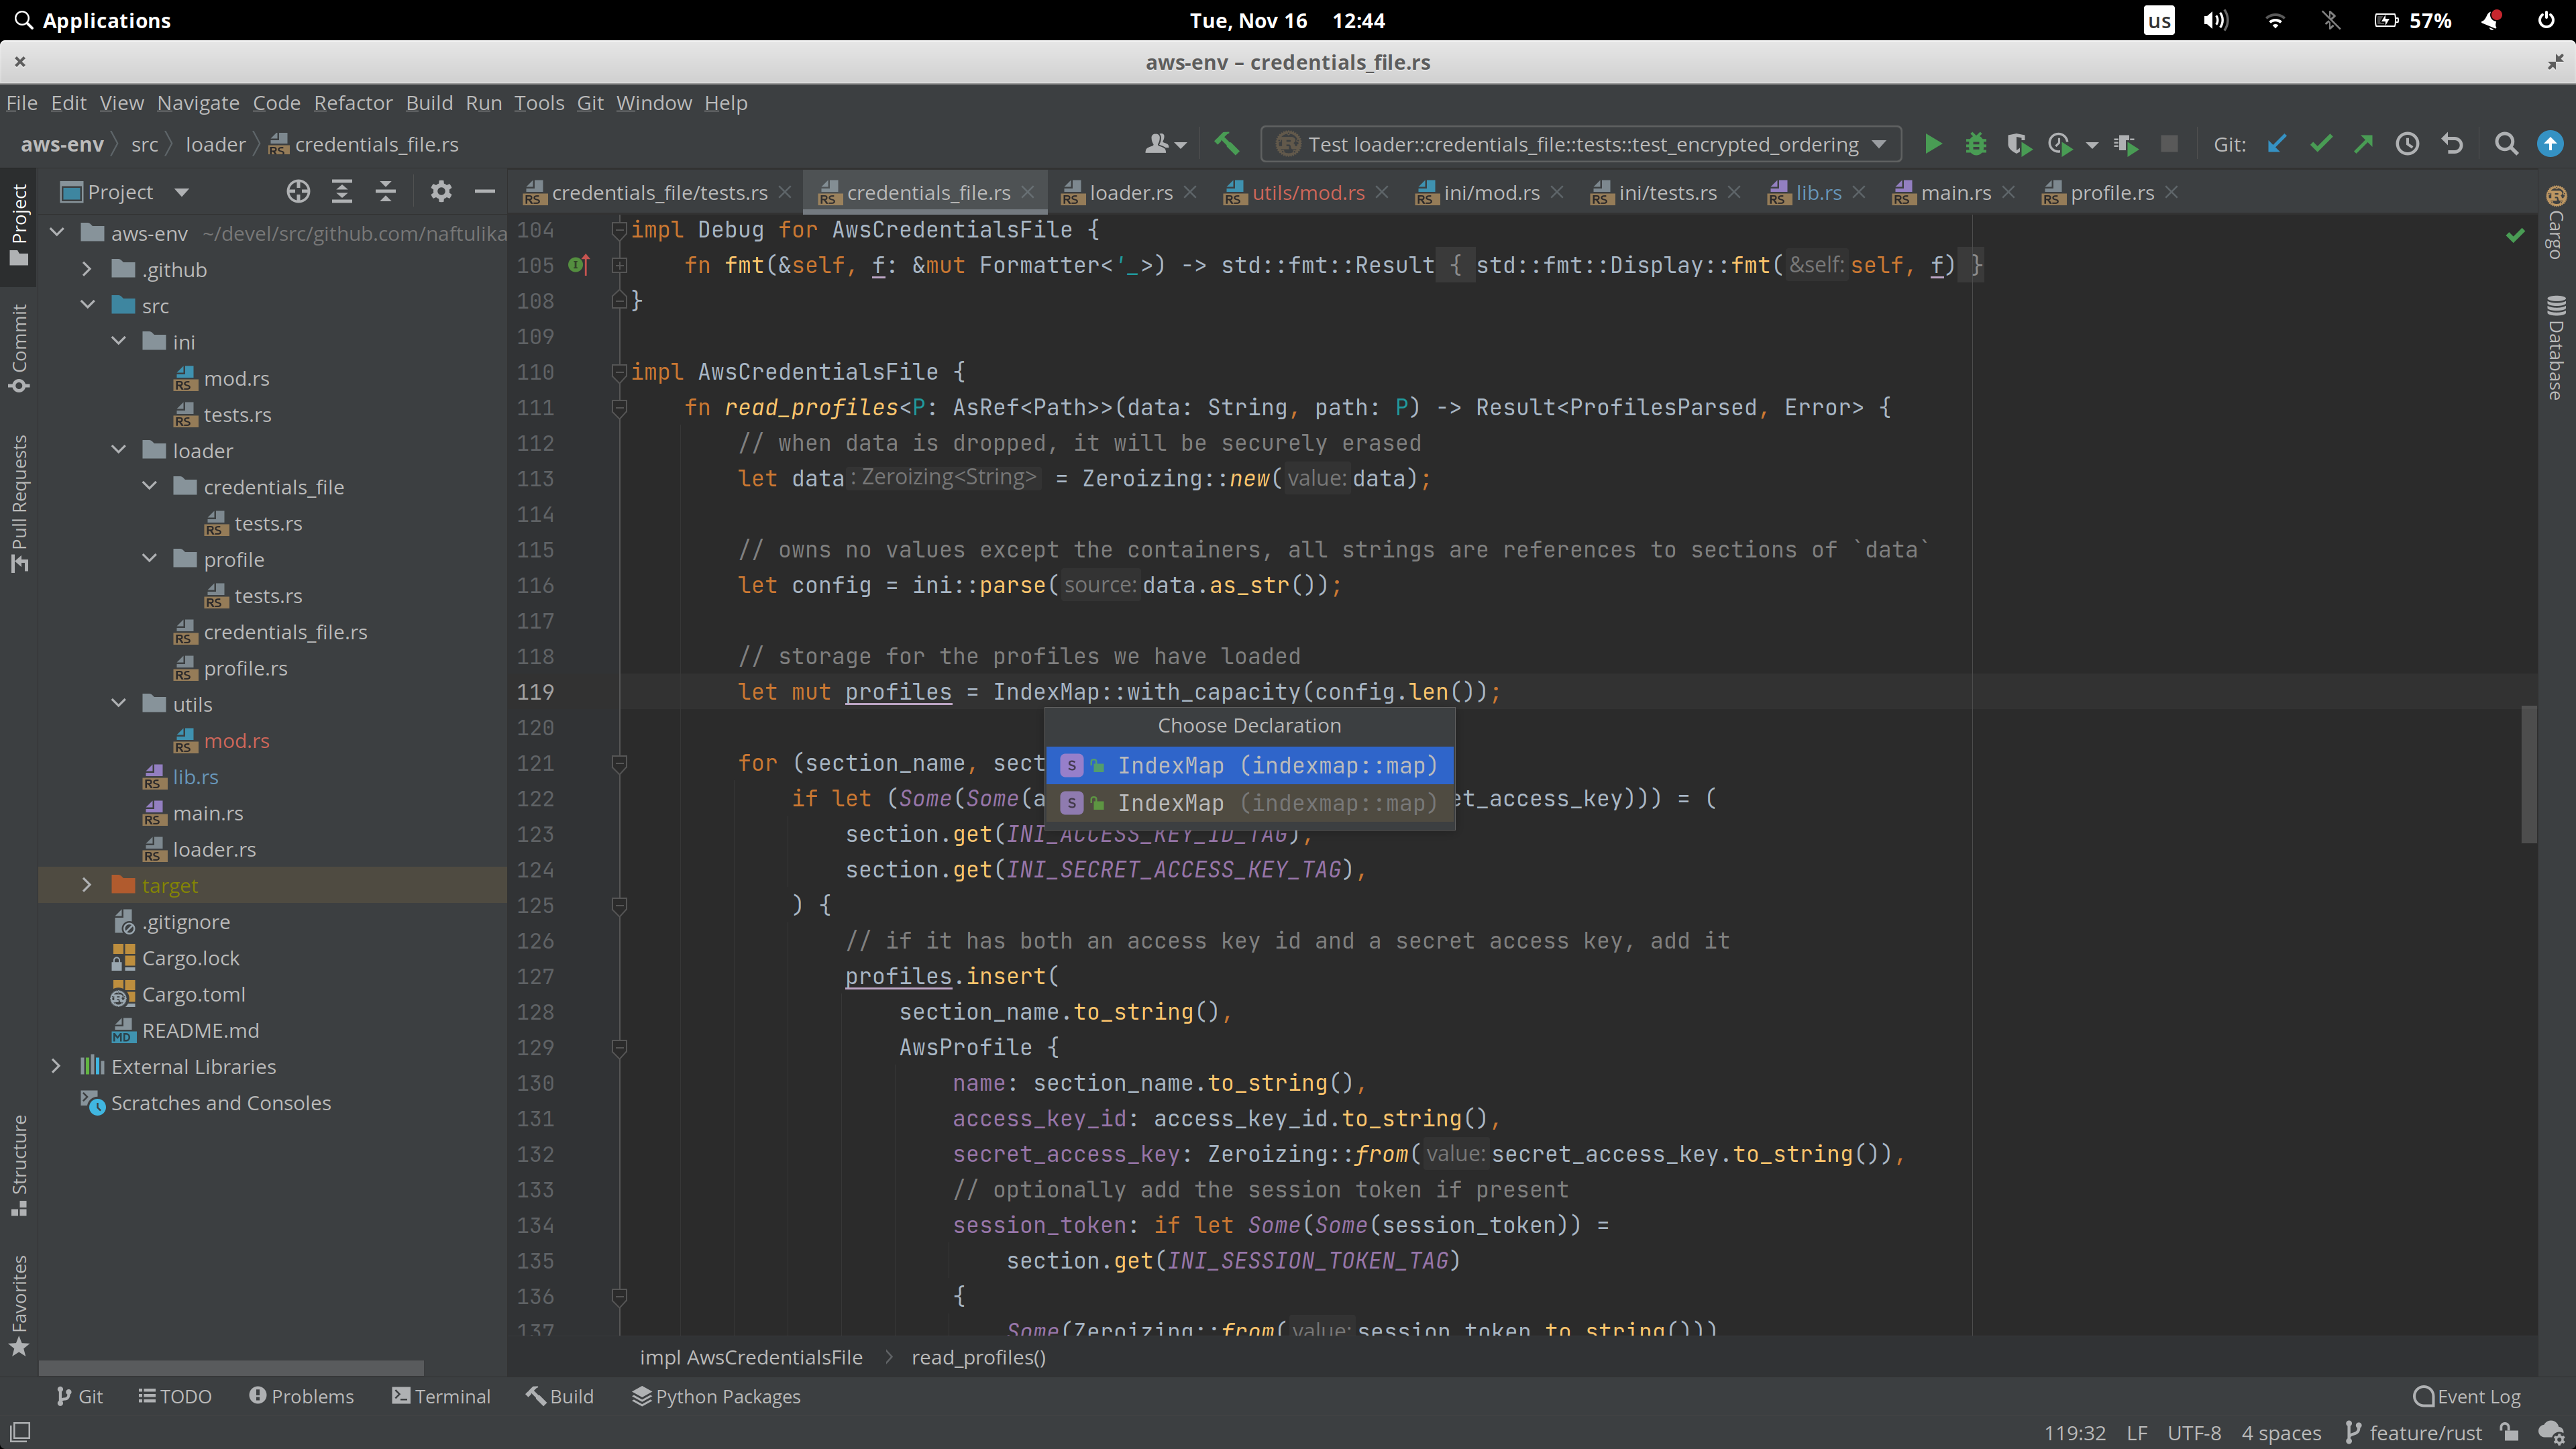Click the Build project hammer icon
This screenshot has height=1449, width=2576.
[1227, 144]
